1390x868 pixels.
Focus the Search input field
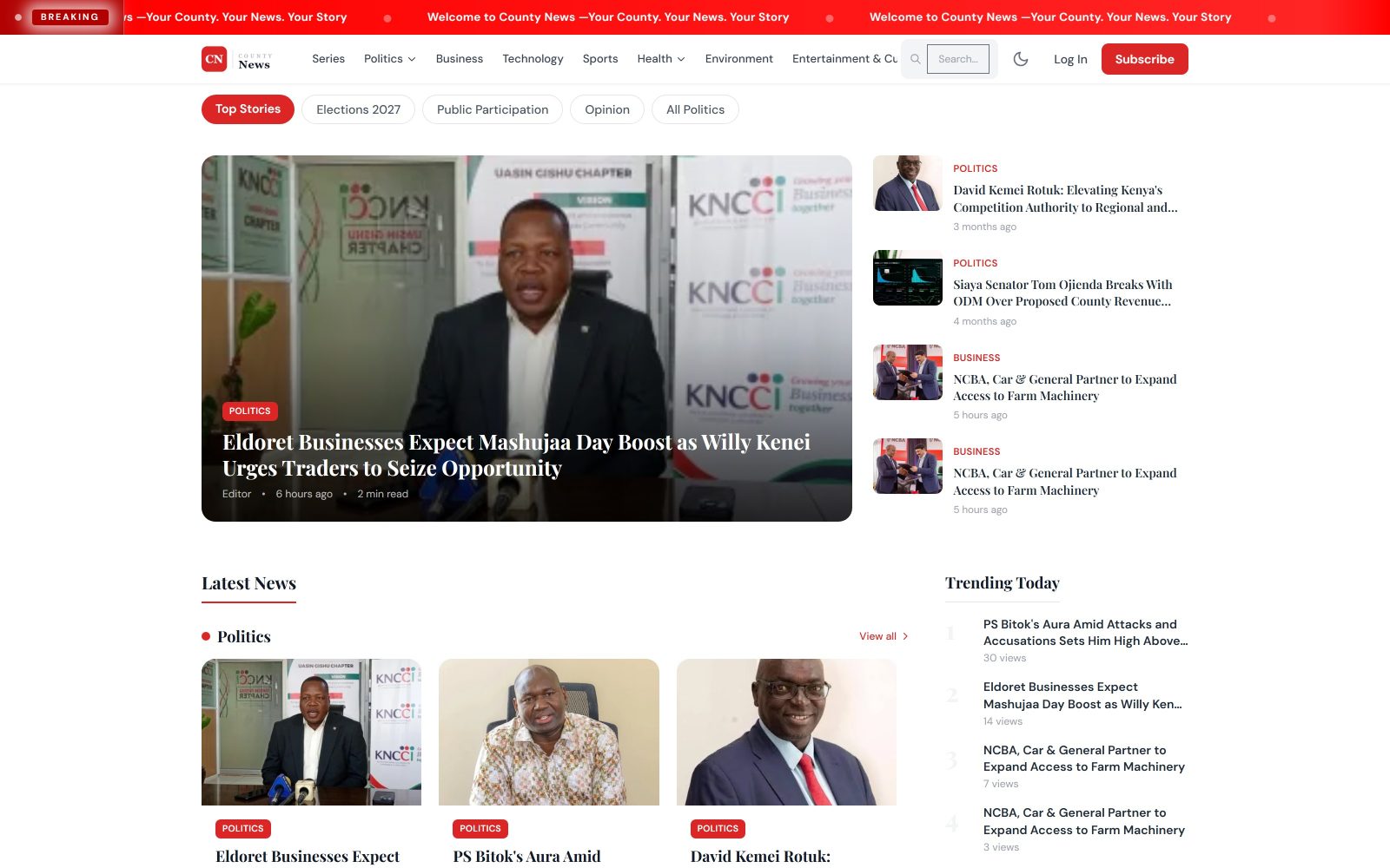[958, 59]
